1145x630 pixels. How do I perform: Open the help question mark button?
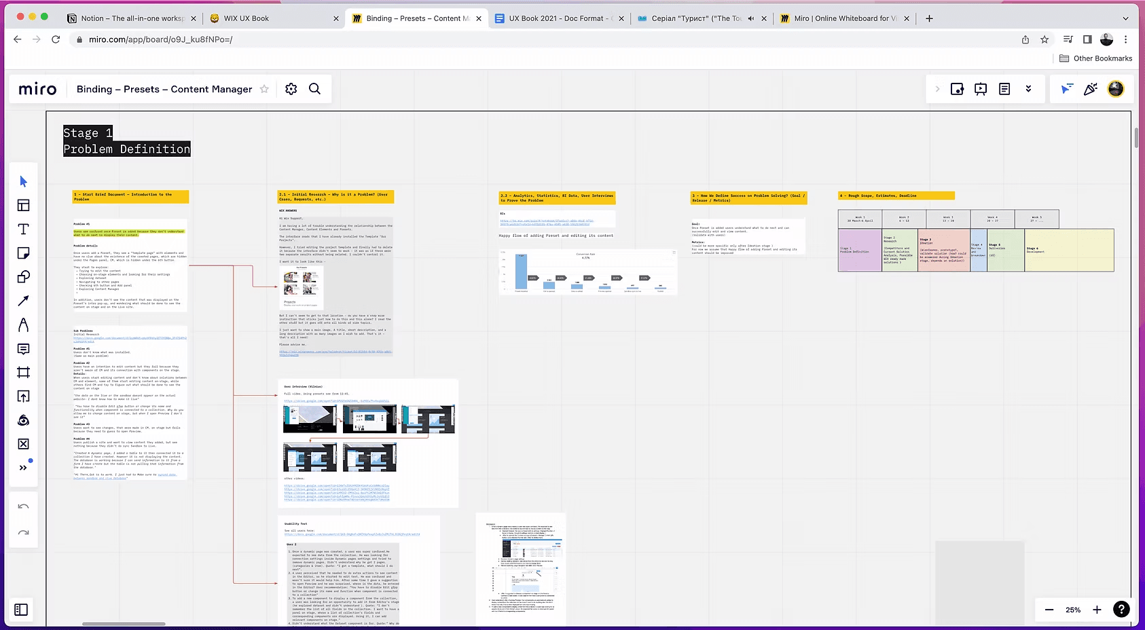(1122, 610)
